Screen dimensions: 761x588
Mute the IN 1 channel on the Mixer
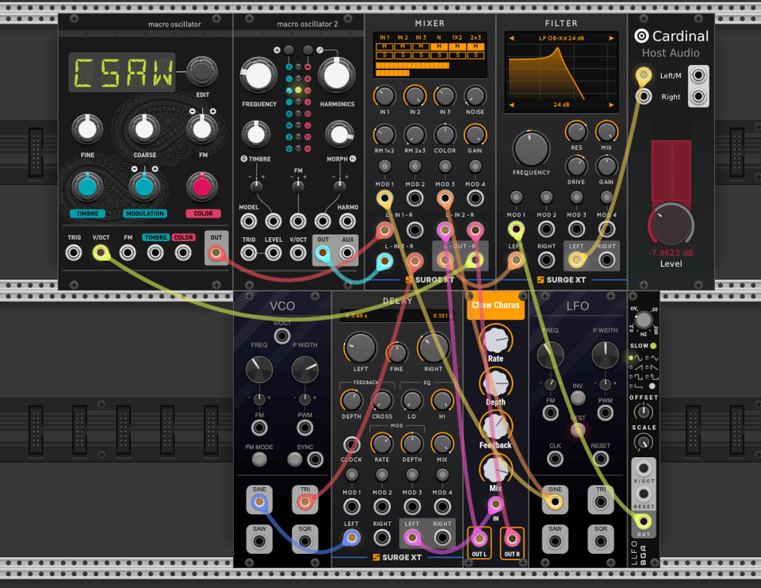pos(384,46)
